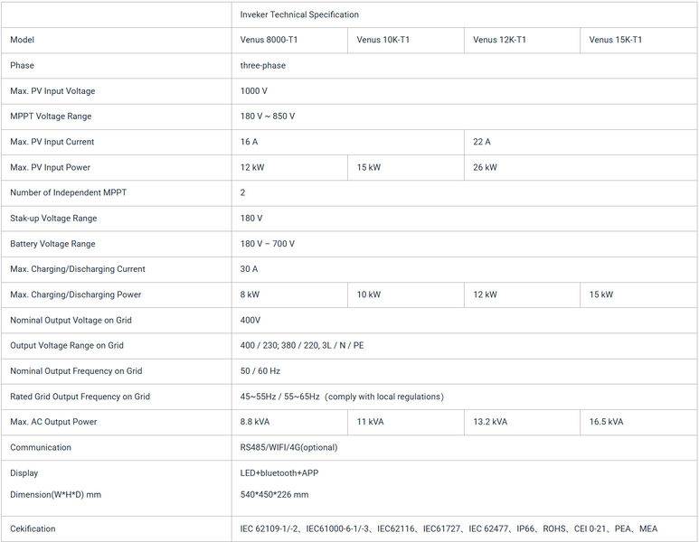Viewport: 699px width, 542px height.
Task: Click the '30 A' value
Action: 249,269
